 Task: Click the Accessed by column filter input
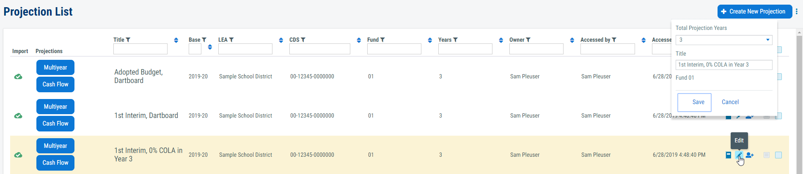pos(608,49)
